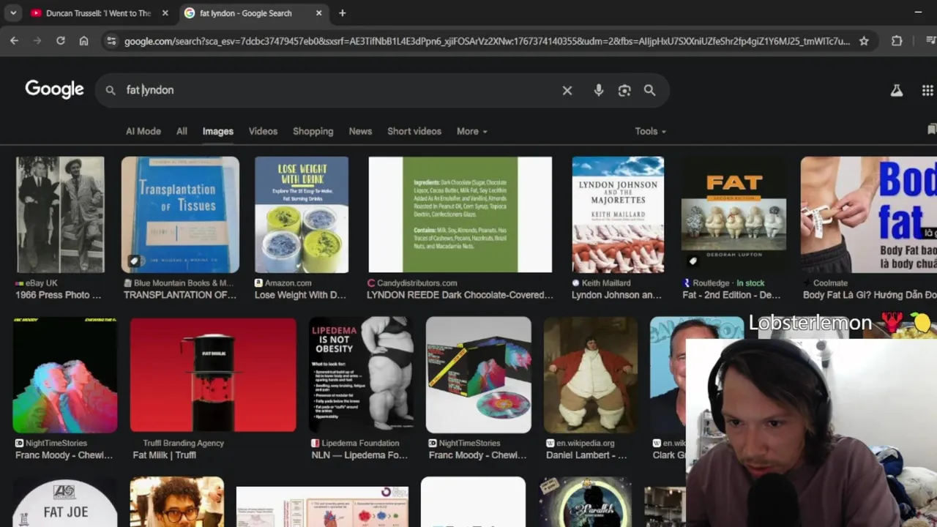Close the Duncan Trussell tab
Screen dimensions: 937x527
click(x=165, y=13)
